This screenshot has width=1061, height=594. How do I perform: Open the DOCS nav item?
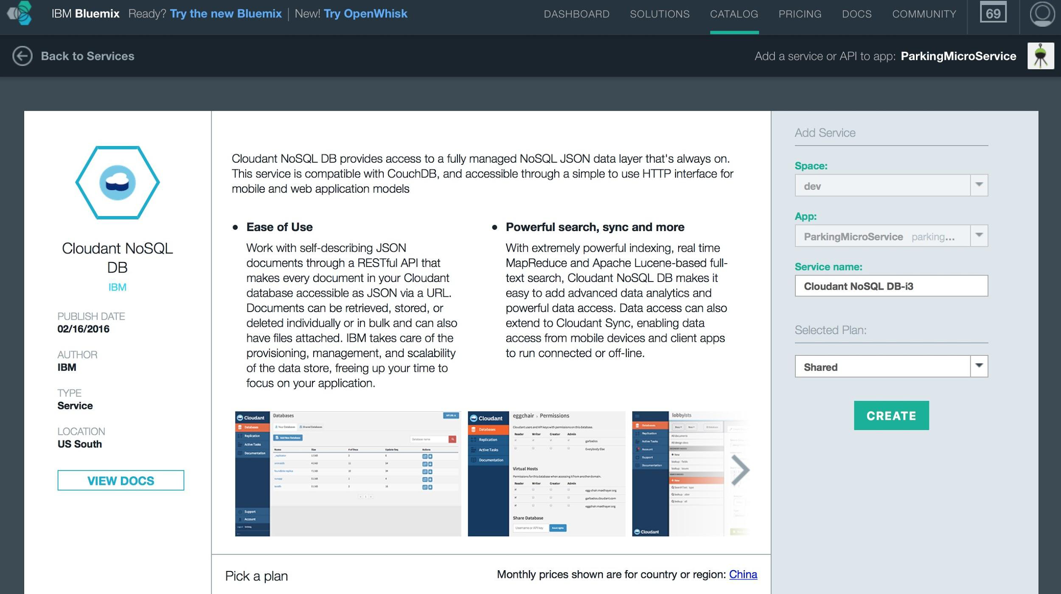(x=856, y=14)
